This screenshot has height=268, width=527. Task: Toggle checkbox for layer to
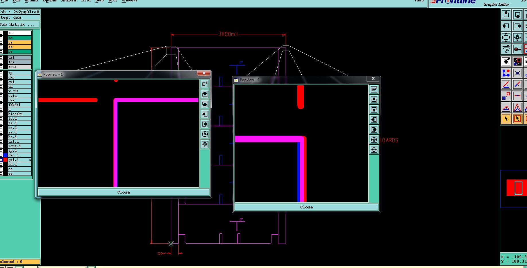[1, 33]
